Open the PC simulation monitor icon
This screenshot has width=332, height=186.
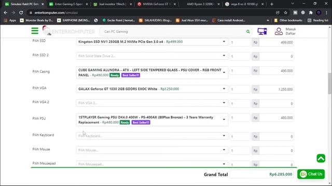[x=262, y=32]
